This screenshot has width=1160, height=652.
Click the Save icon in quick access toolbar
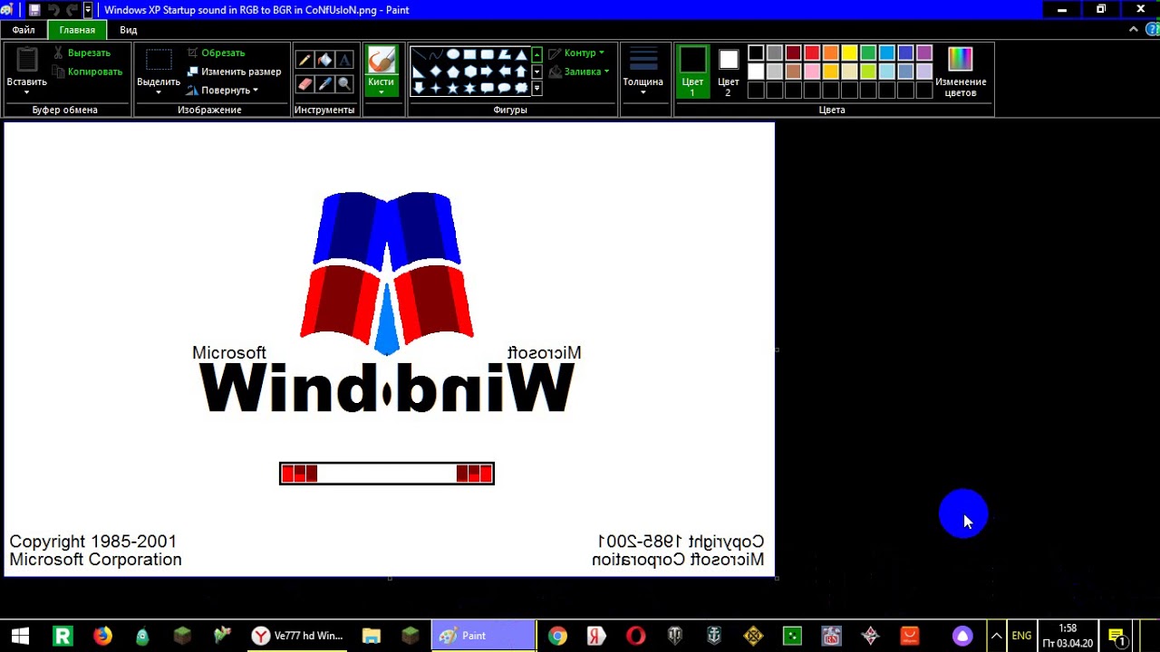[34, 10]
